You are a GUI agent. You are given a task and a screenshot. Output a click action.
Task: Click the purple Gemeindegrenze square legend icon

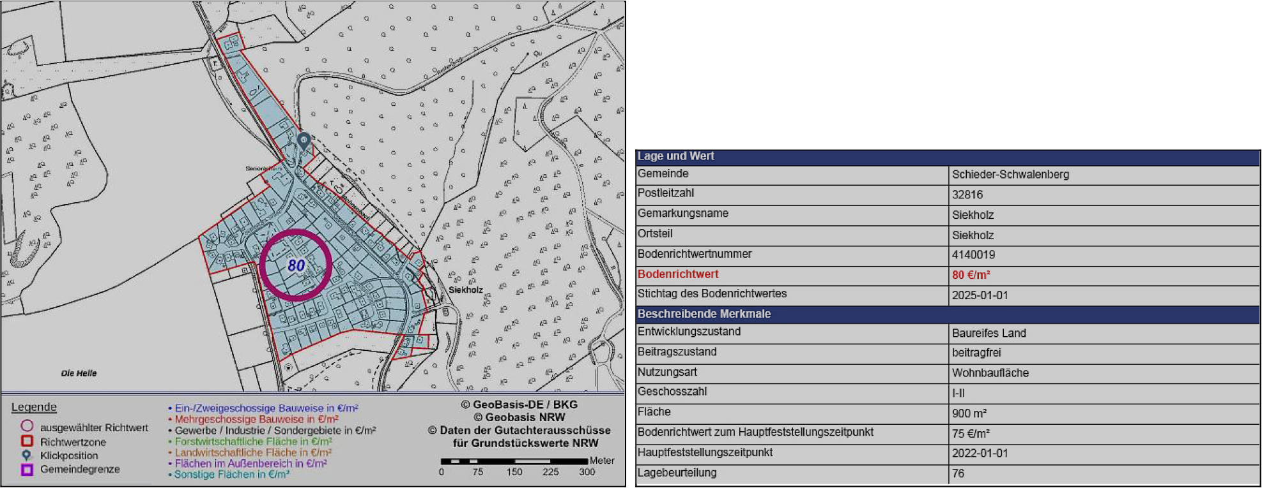(x=27, y=470)
